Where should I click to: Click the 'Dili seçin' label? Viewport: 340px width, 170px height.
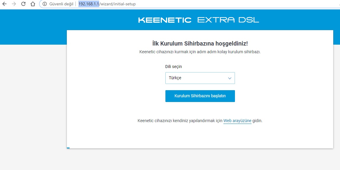coord(173,67)
